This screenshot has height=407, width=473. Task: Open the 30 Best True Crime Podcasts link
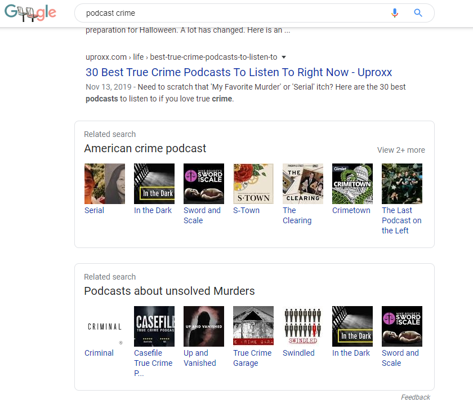[x=239, y=72]
